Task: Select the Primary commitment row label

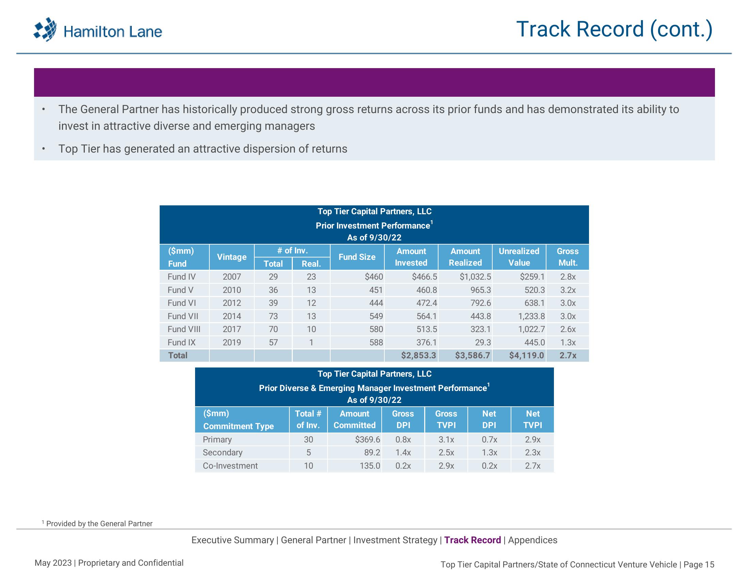Action: (217, 439)
